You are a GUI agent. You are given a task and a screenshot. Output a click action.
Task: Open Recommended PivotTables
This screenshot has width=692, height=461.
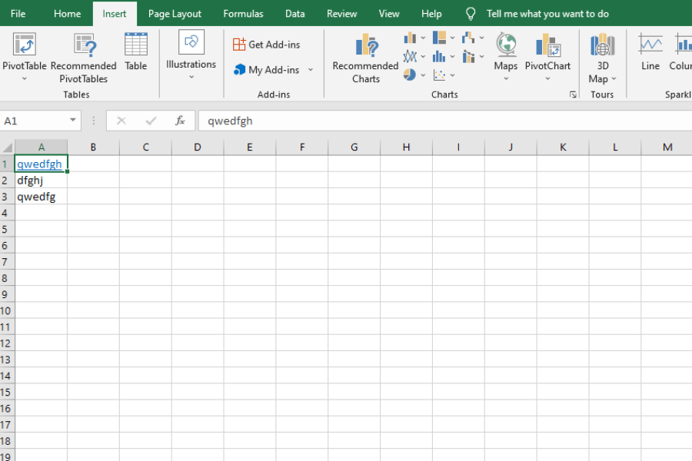[84, 54]
